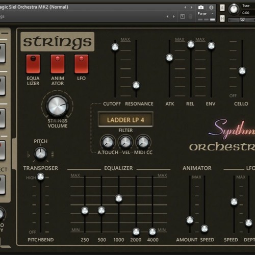Click the sharp symbol beside Pitch knob
Viewport: 255px width, 255px height.
[x=53, y=155]
